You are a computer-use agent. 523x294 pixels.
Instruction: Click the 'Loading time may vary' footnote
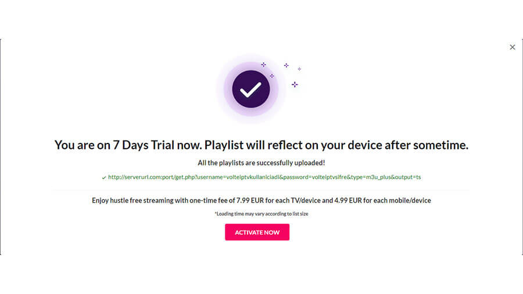click(261, 214)
